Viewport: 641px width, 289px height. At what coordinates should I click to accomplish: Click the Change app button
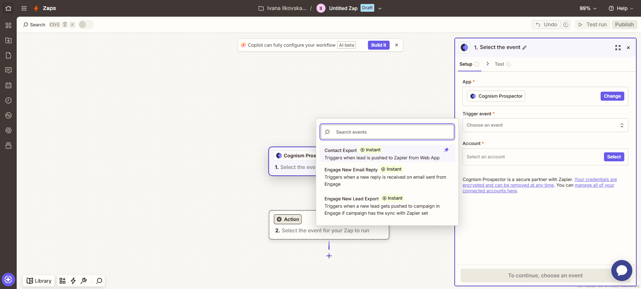[x=612, y=96]
